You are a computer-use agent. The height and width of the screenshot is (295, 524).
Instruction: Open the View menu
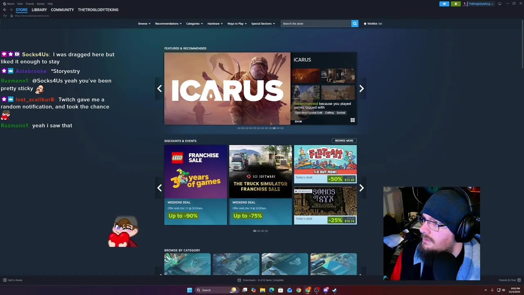20,4
